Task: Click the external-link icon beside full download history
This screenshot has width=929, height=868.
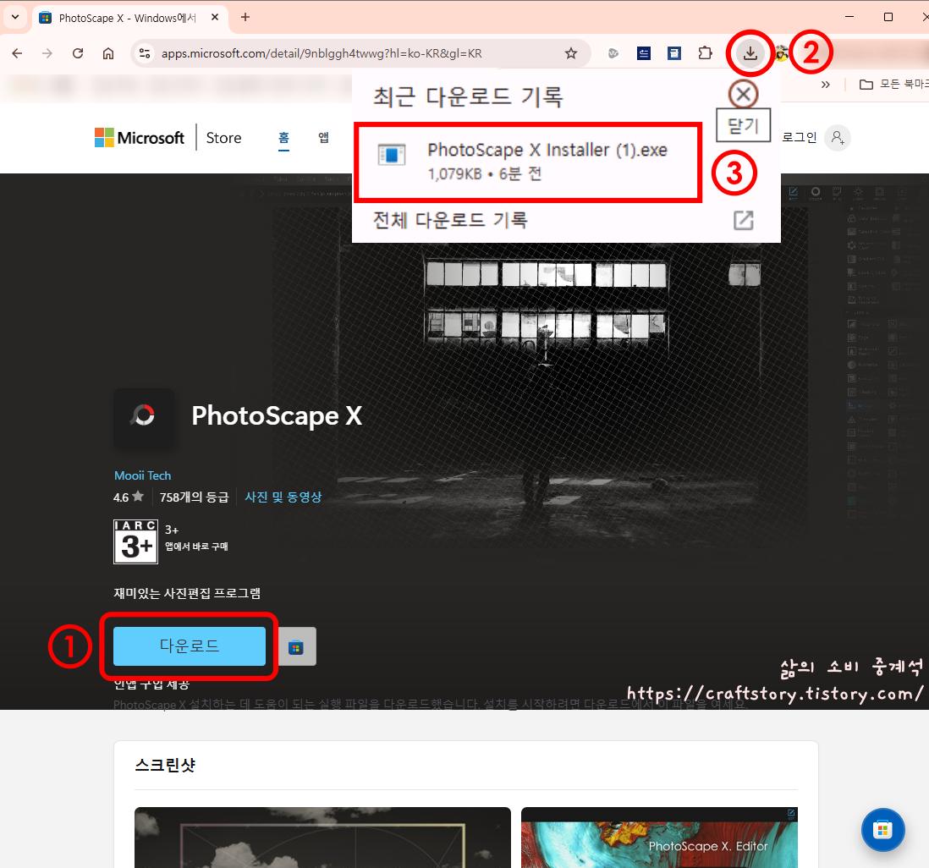Action: point(744,221)
